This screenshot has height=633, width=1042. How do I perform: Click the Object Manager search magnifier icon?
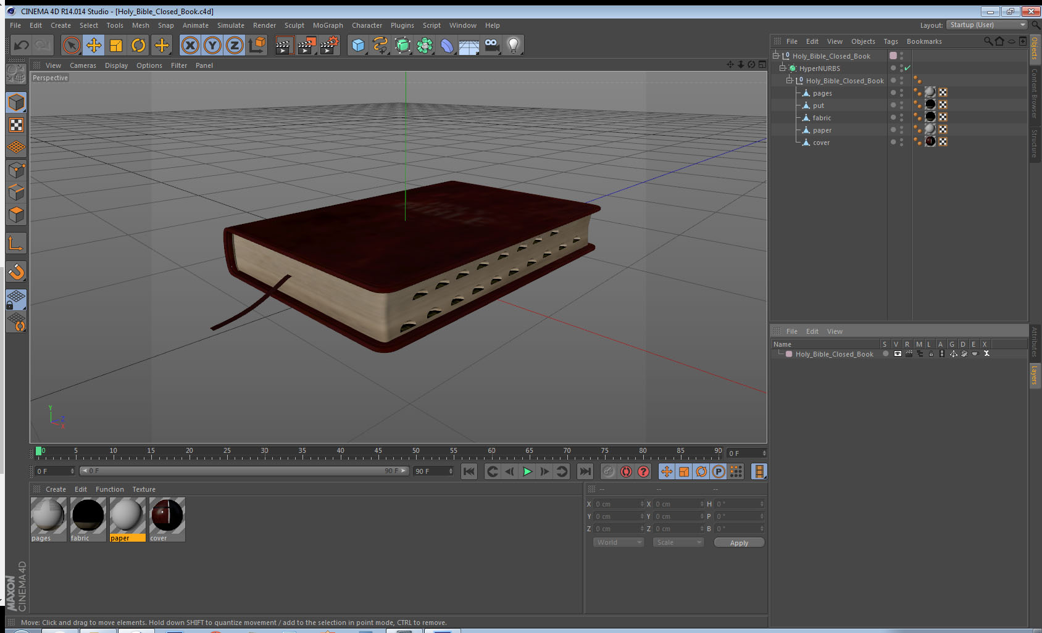click(x=988, y=41)
